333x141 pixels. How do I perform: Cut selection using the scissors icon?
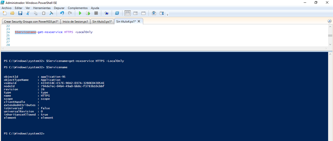[x=28, y=13]
